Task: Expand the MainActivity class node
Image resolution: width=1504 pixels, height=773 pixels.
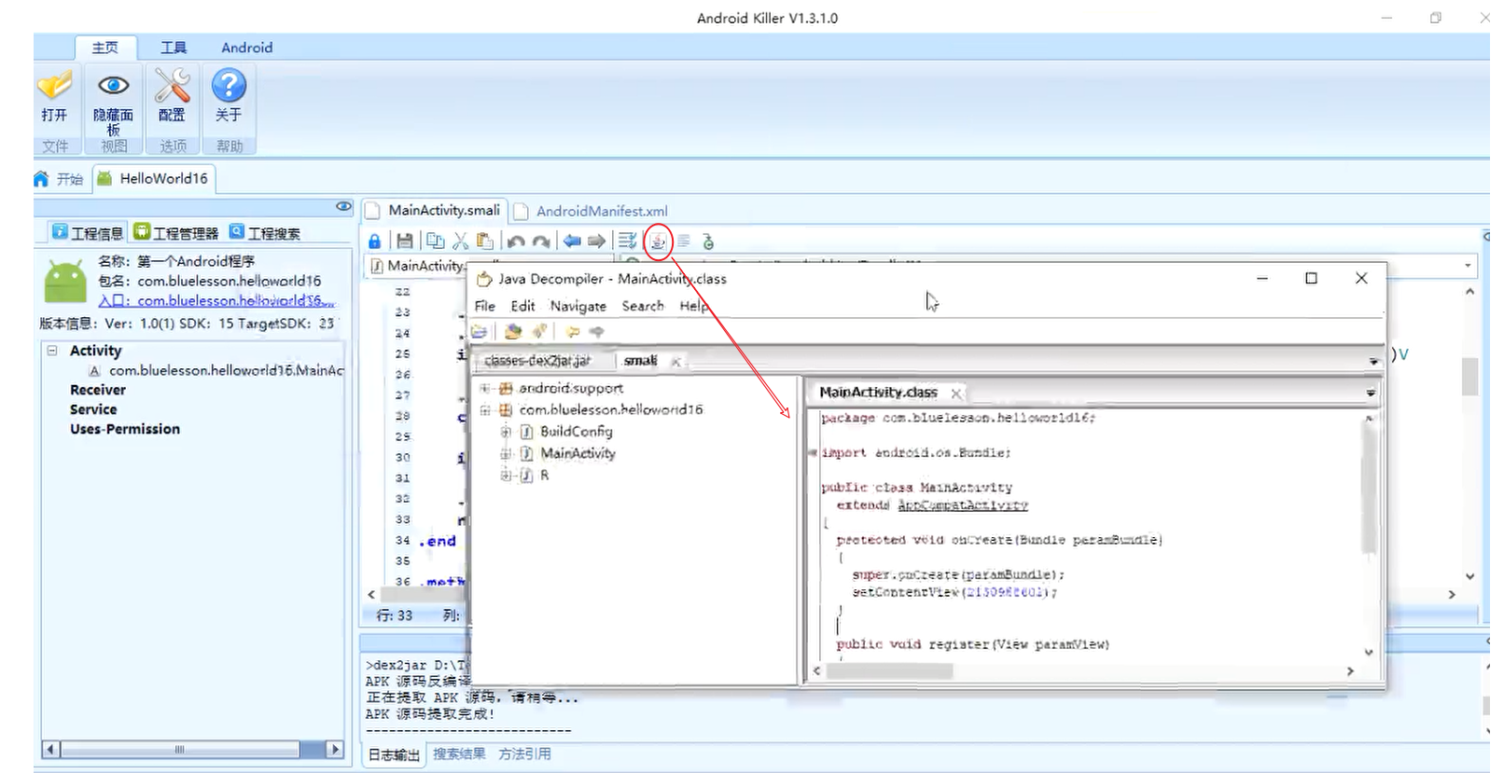Action: click(x=506, y=453)
